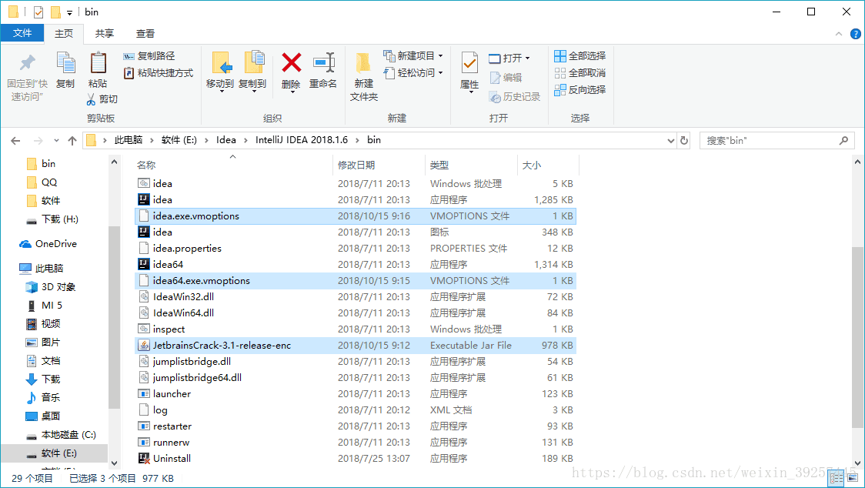This screenshot has height=488, width=865.
Task: Click the Up one level arrow
Action: [72, 141]
